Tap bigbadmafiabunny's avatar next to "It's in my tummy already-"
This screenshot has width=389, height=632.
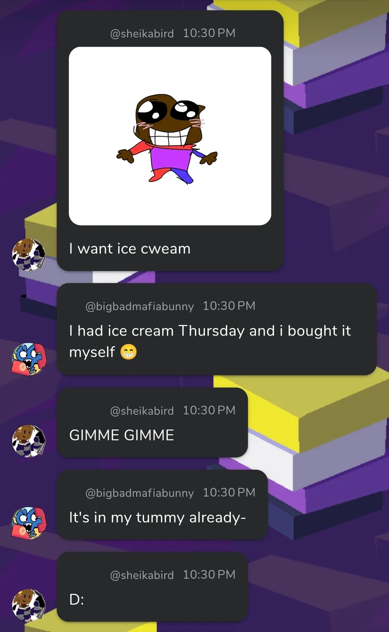click(x=29, y=523)
